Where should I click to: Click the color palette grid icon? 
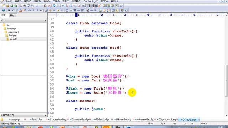click(25, 10)
